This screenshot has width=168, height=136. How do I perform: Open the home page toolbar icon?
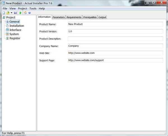pos(25,13)
